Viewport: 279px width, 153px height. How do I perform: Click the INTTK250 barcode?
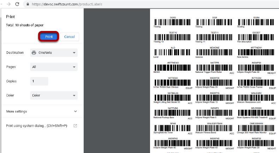(256, 83)
